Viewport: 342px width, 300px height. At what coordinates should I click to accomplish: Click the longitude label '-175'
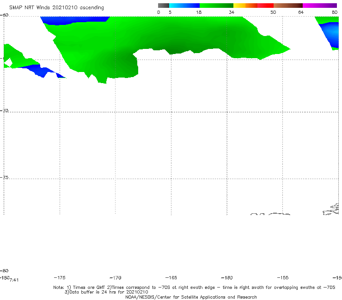[60, 277]
